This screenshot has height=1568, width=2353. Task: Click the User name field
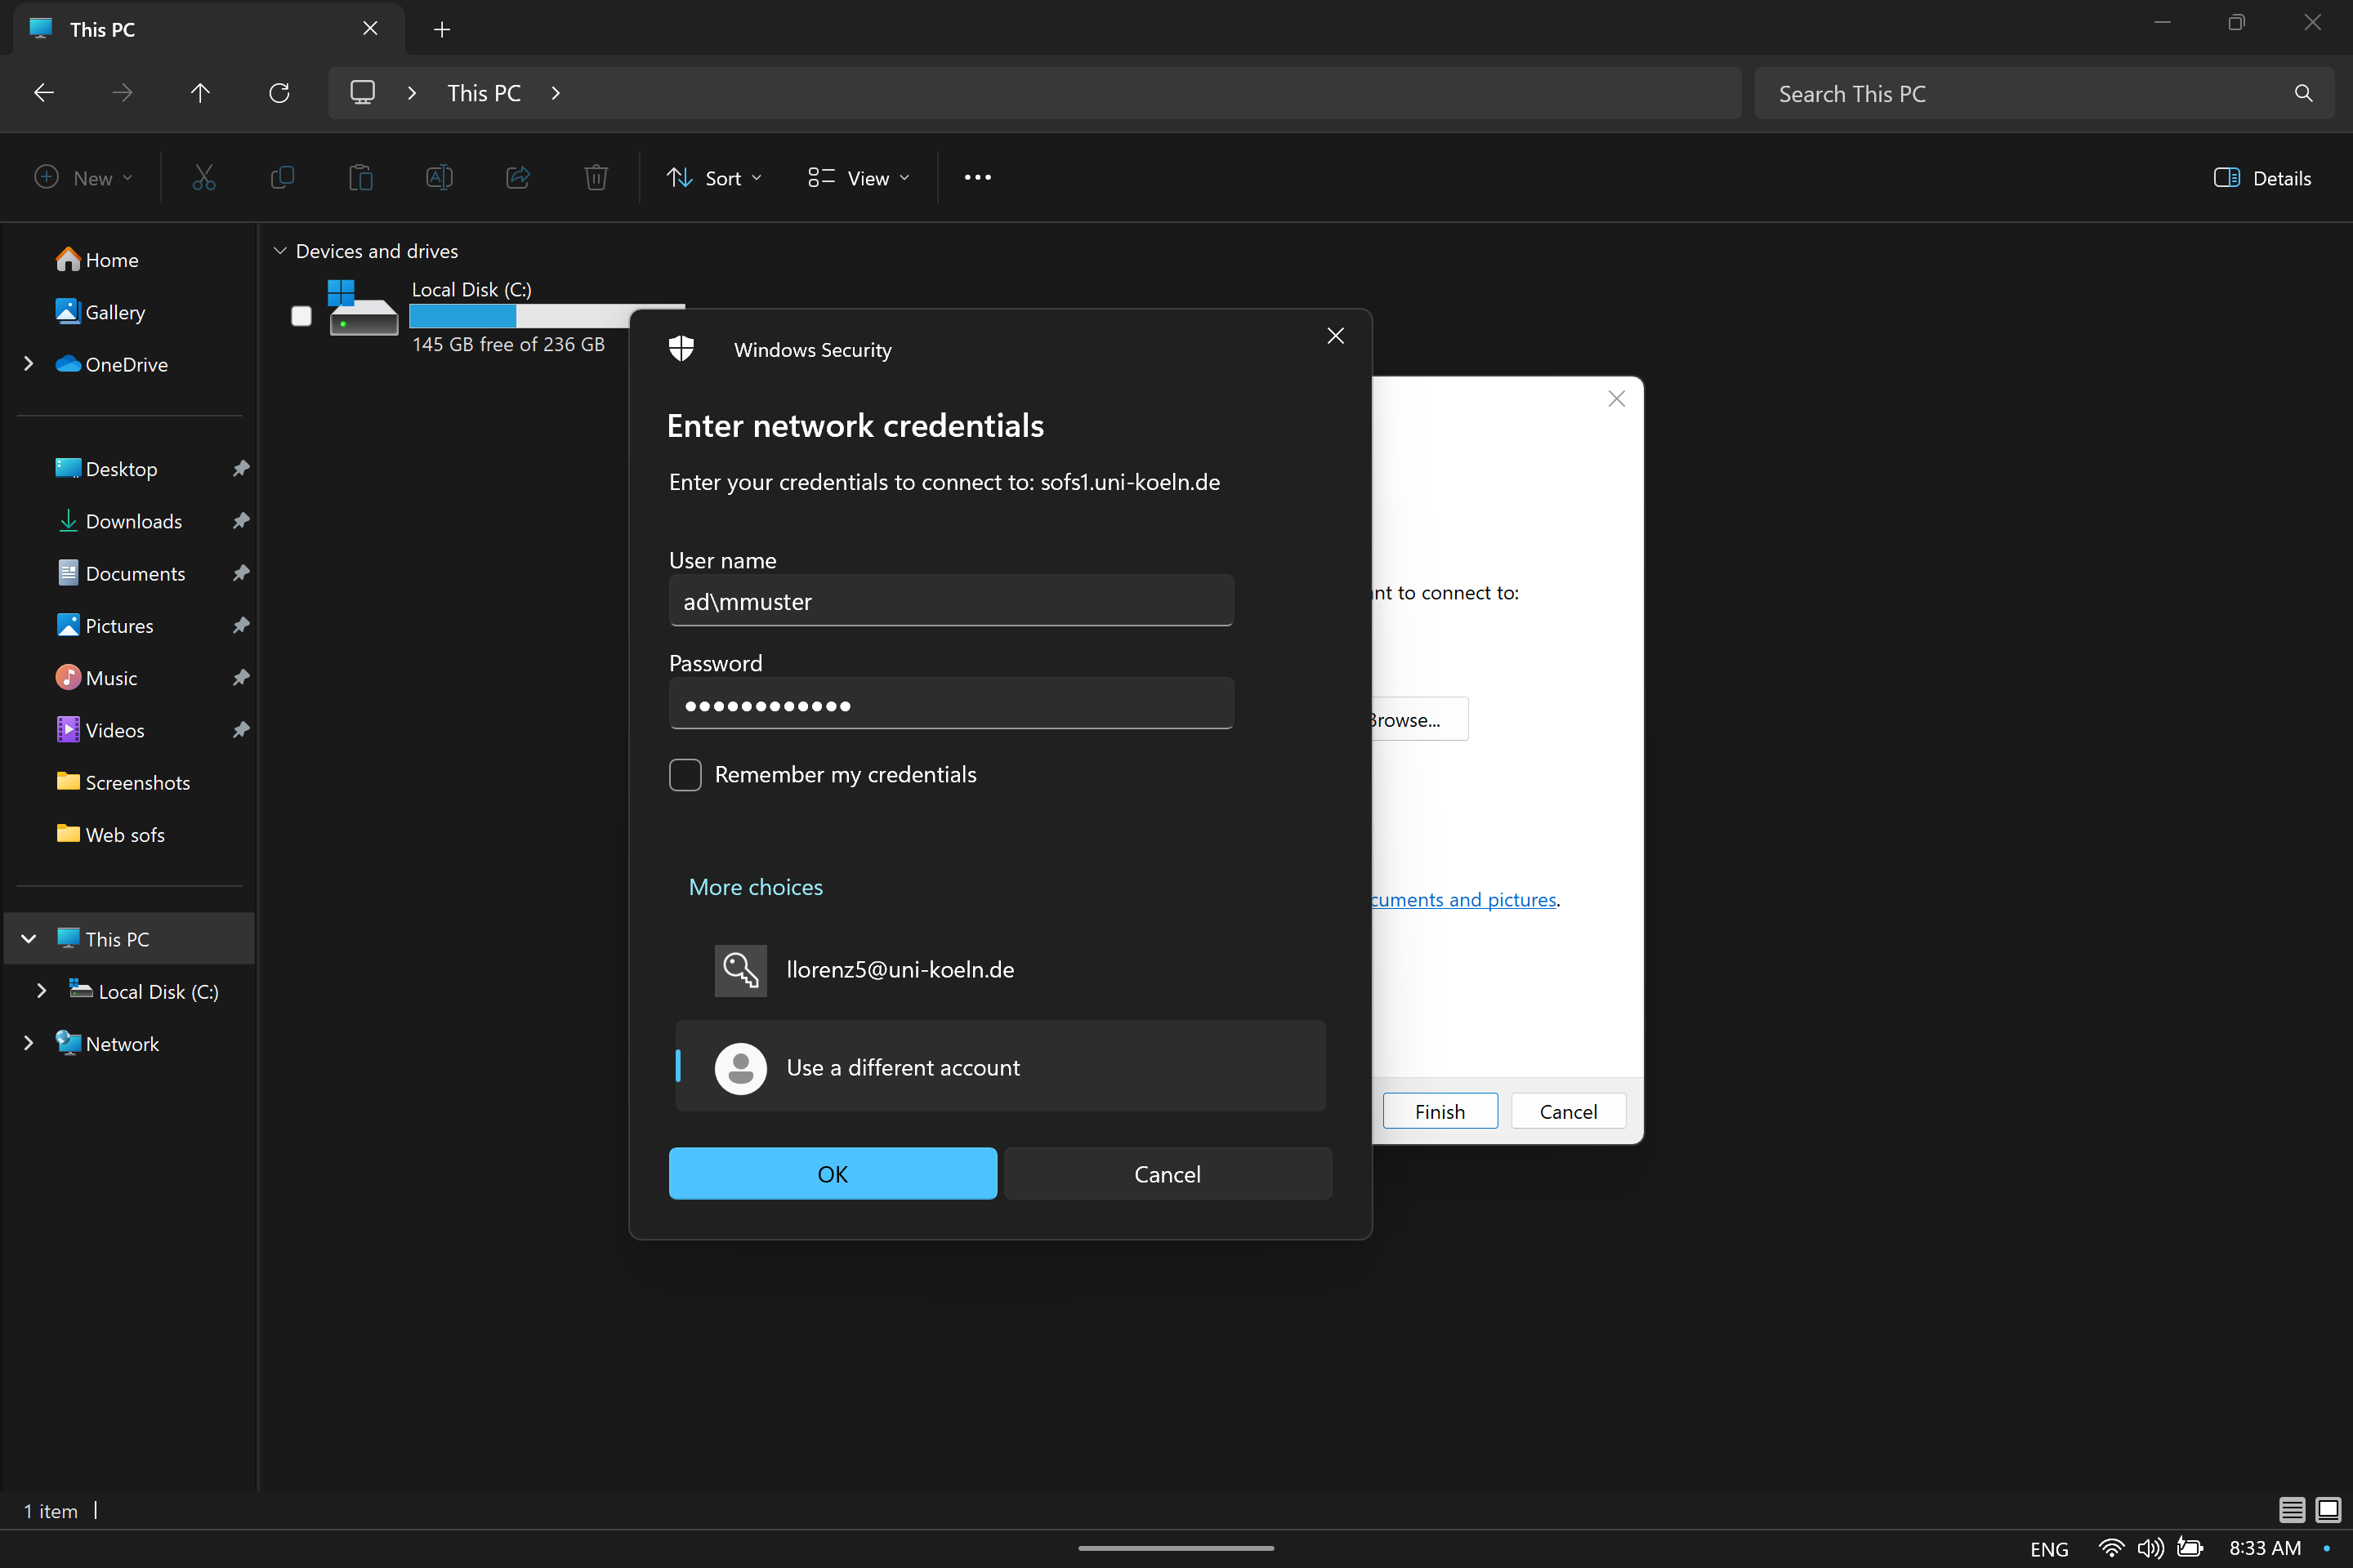950,601
